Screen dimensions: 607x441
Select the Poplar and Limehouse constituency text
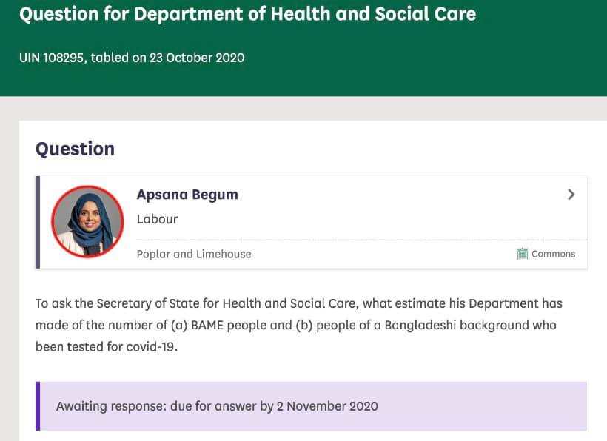(x=194, y=254)
